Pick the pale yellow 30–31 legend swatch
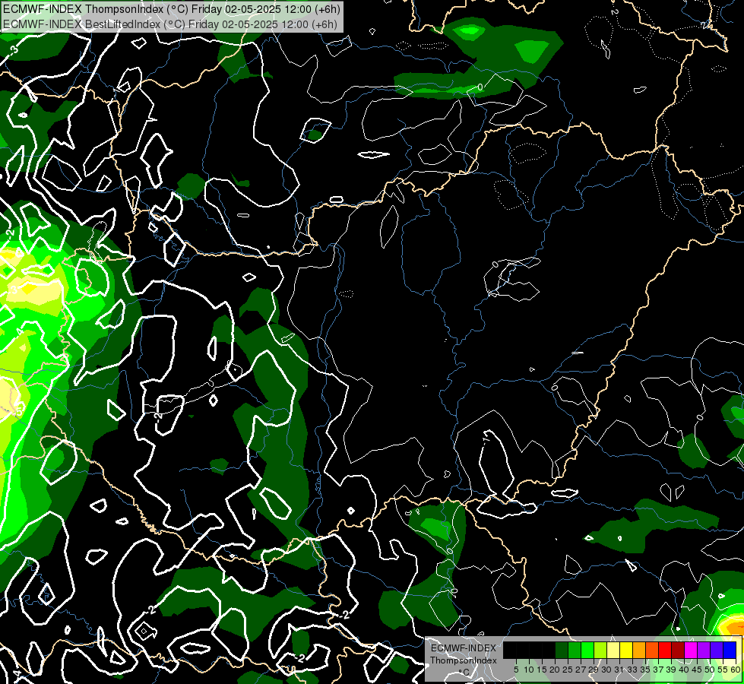This screenshot has height=684, width=744. point(613,650)
